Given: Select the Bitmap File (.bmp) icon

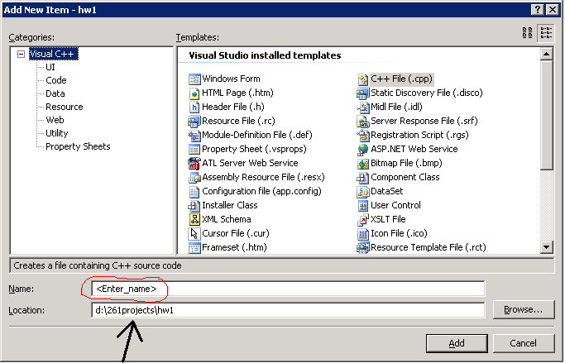Looking at the screenshot, I should [x=363, y=163].
